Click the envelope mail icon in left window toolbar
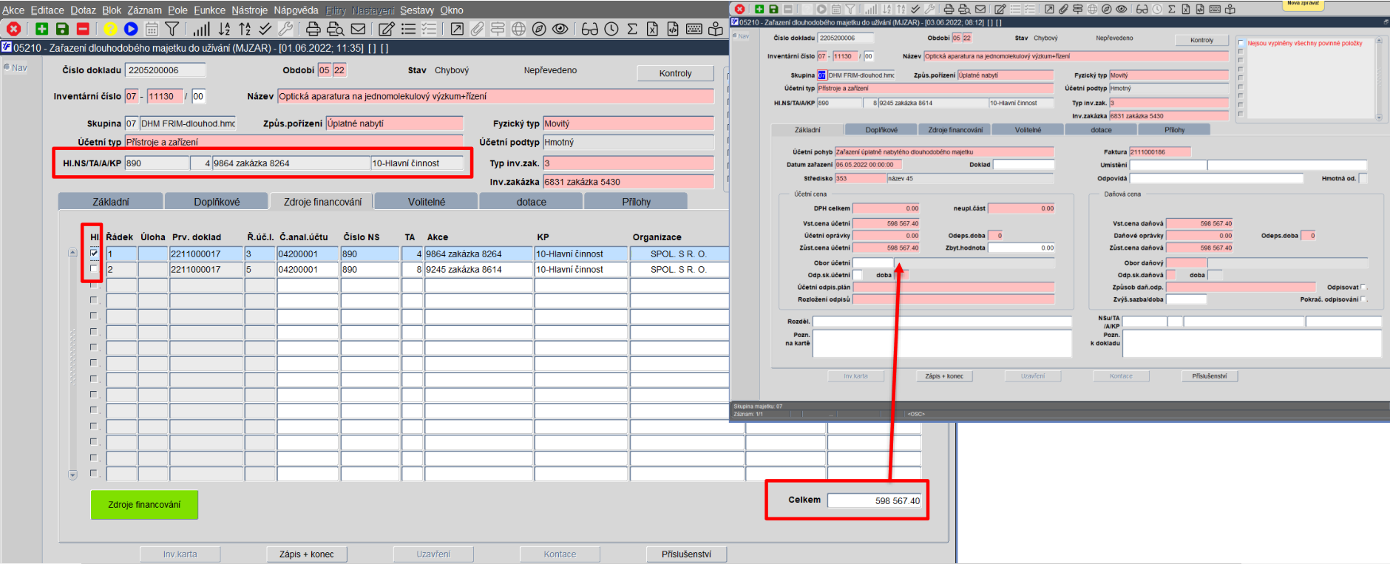The height and width of the screenshot is (564, 1390). [x=359, y=29]
